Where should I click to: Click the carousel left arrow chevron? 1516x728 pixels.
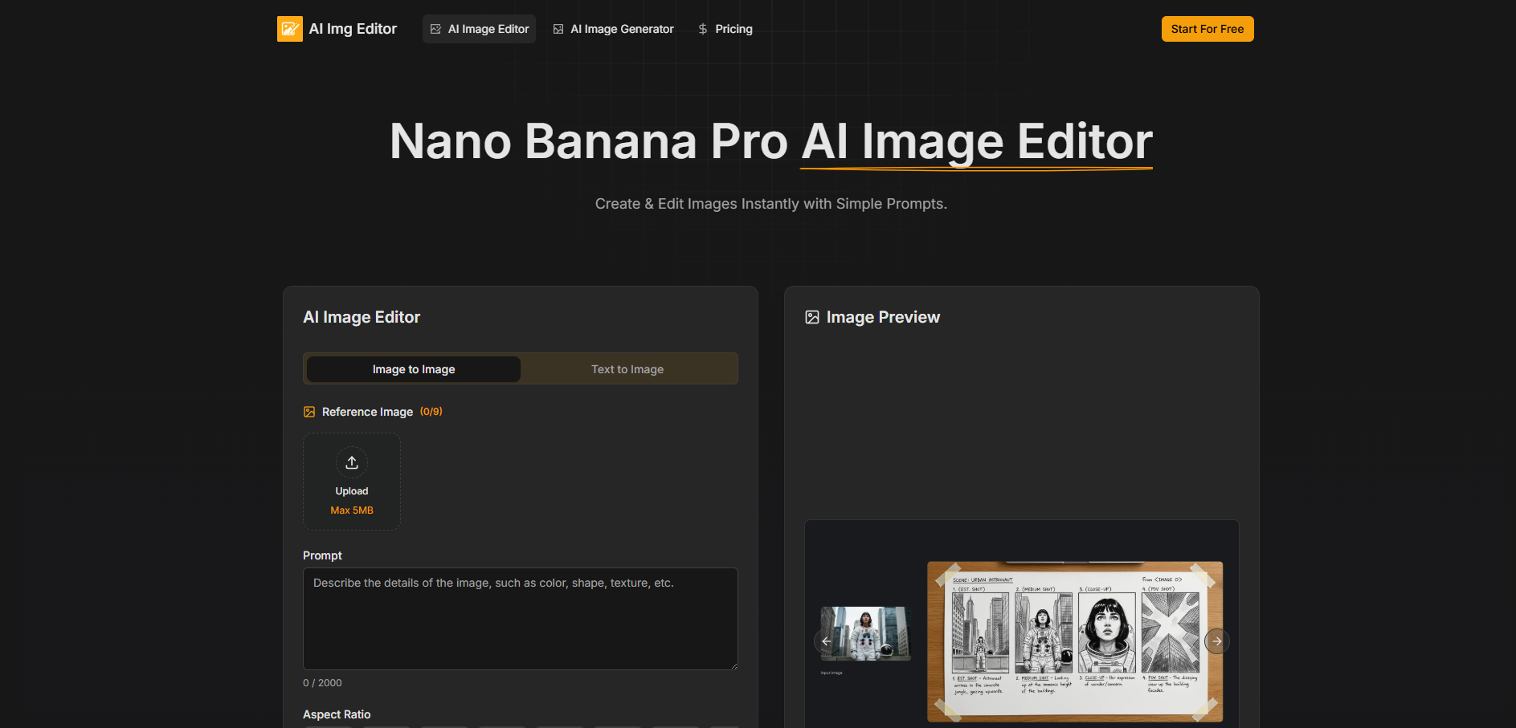click(x=826, y=641)
